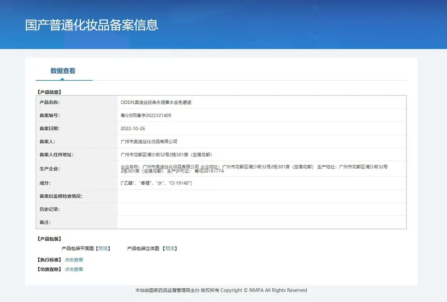Open 产品包装立体图 预览 link

pyautogui.click(x=170, y=249)
